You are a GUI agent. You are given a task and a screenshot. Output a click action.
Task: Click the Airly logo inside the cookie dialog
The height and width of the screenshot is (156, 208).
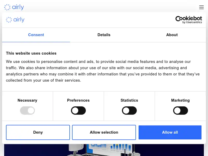pos(15,20)
